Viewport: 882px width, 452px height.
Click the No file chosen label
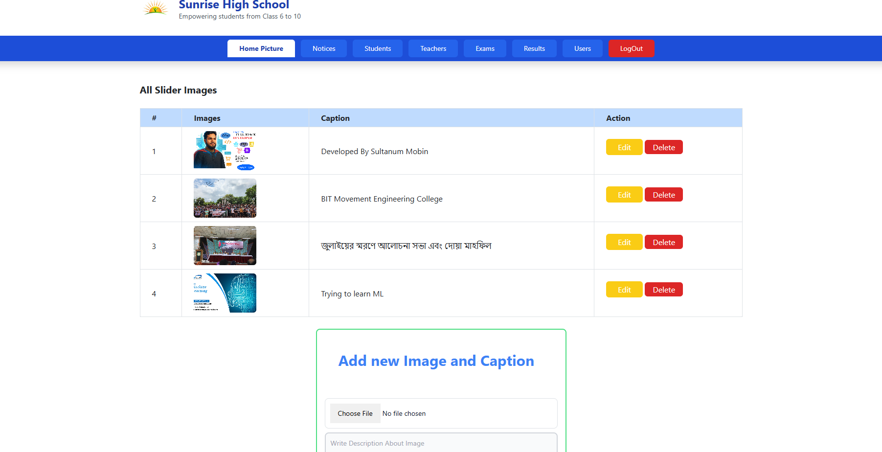coord(404,413)
